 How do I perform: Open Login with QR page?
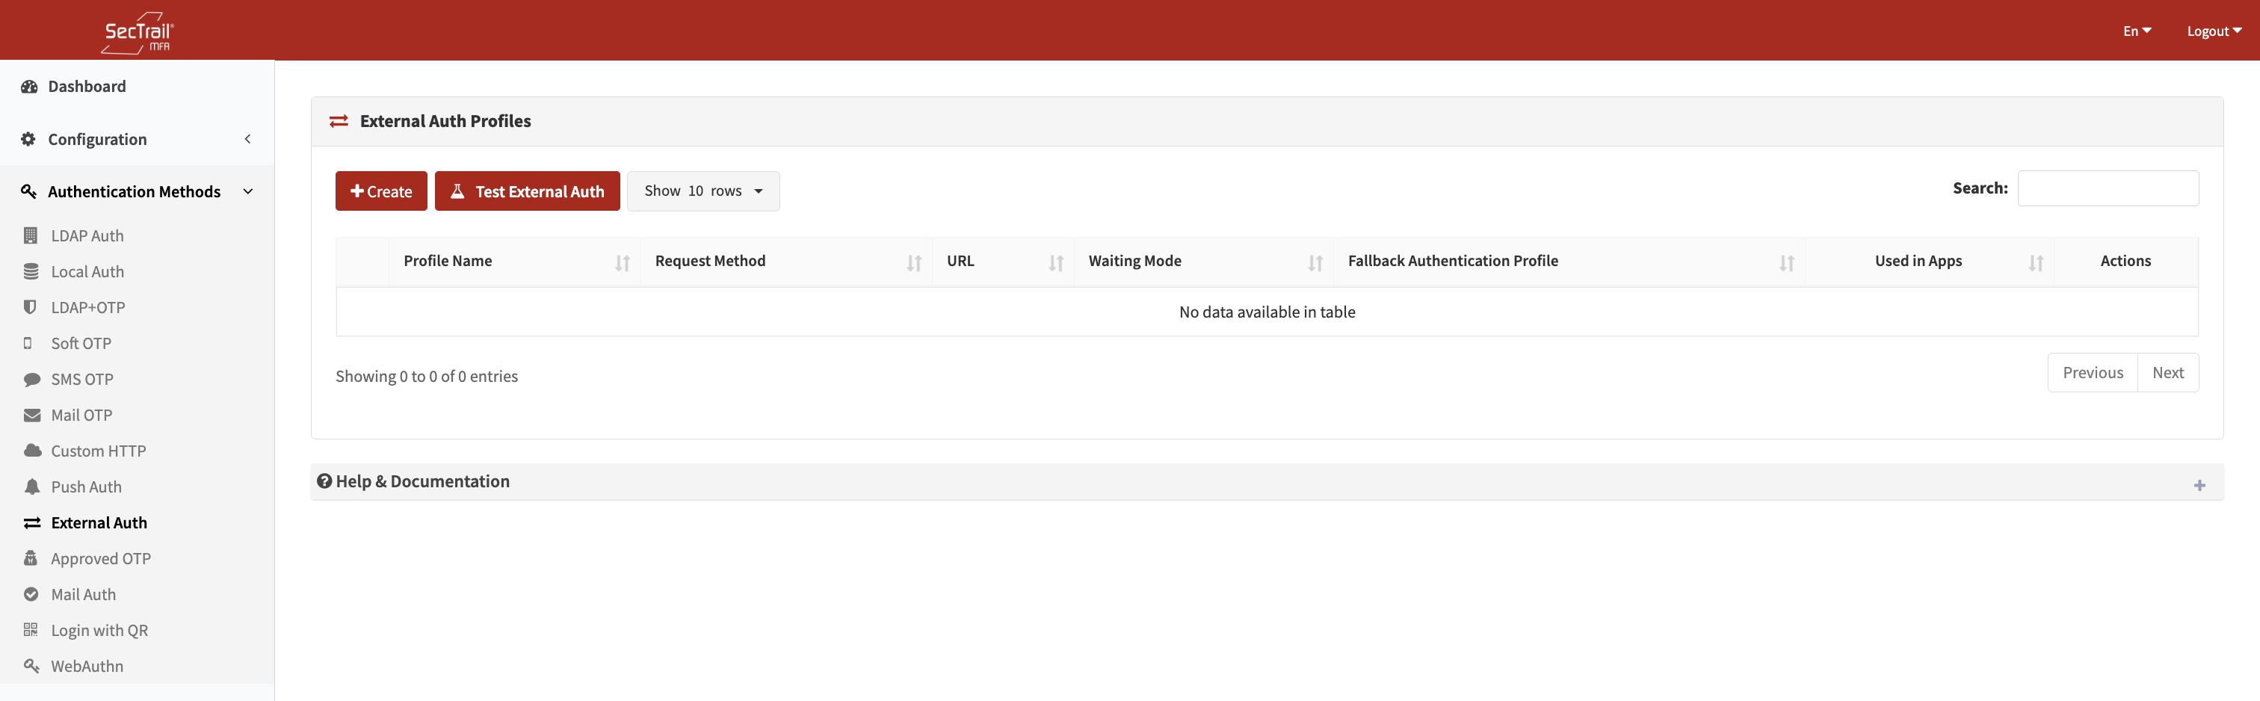tap(97, 629)
